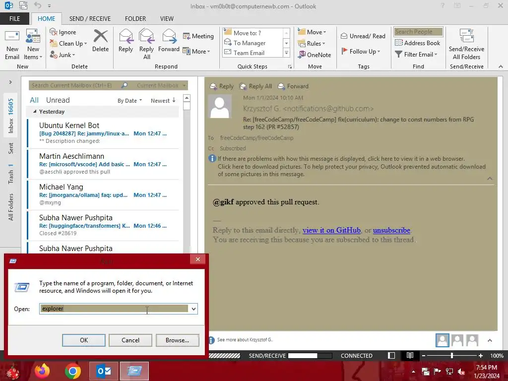Show All messages filter
This screenshot has height=381, width=508.
pos(34,100)
